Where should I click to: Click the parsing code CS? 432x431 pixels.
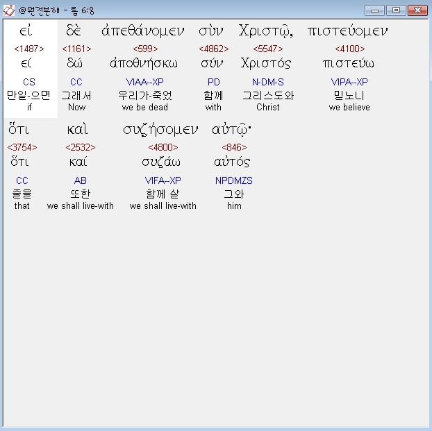coord(29,82)
